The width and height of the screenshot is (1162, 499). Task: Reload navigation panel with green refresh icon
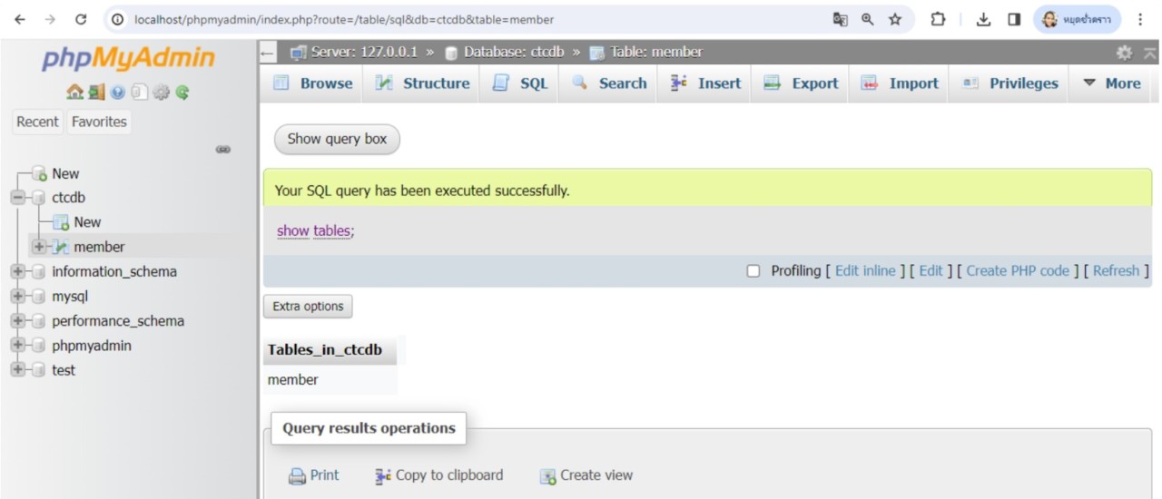pos(182,93)
